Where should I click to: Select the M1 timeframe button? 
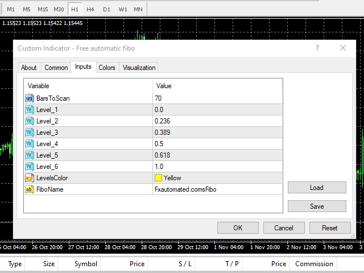point(11,9)
